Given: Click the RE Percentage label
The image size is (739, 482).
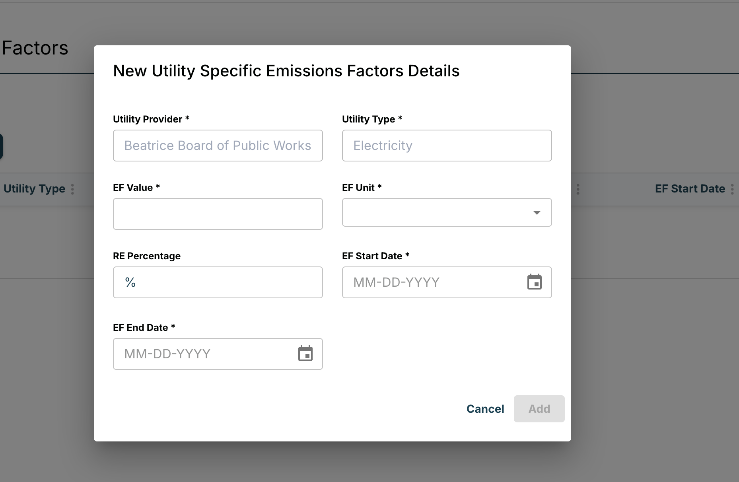Looking at the screenshot, I should (x=146, y=256).
